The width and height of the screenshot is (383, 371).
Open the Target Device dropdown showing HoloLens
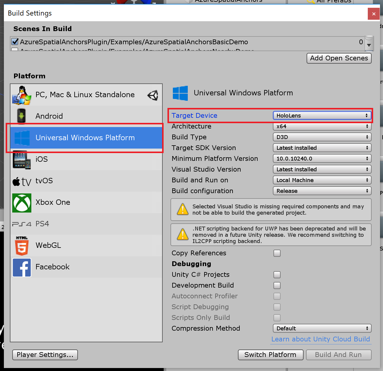(322, 116)
